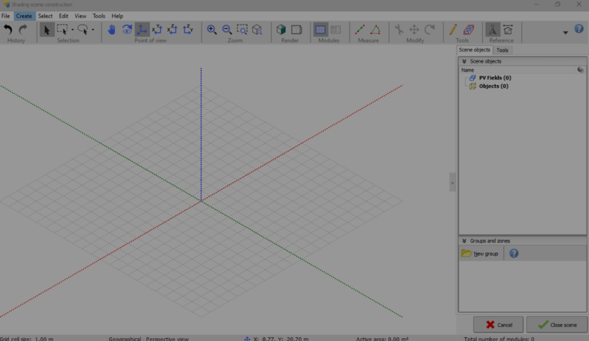Open the Create menu
Viewport: 589px width, 341px height.
tap(24, 16)
